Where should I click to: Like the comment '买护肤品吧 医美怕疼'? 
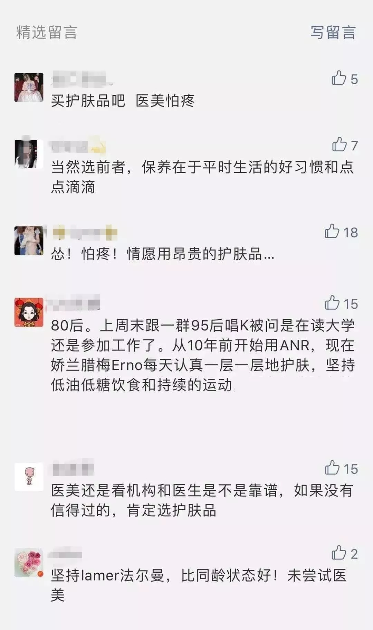click(339, 78)
